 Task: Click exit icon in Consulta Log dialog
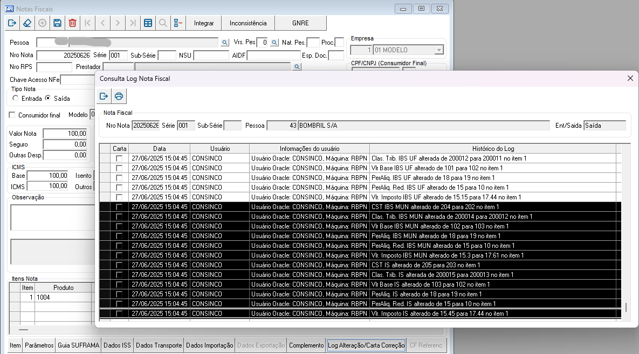[104, 96]
